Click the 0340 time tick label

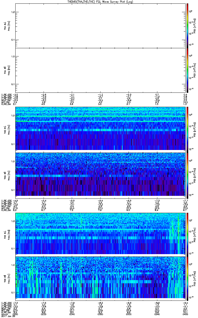[x=157, y=314]
